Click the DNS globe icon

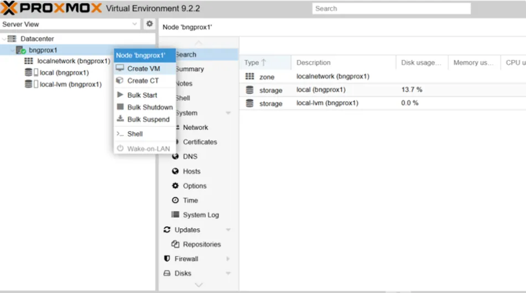175,156
